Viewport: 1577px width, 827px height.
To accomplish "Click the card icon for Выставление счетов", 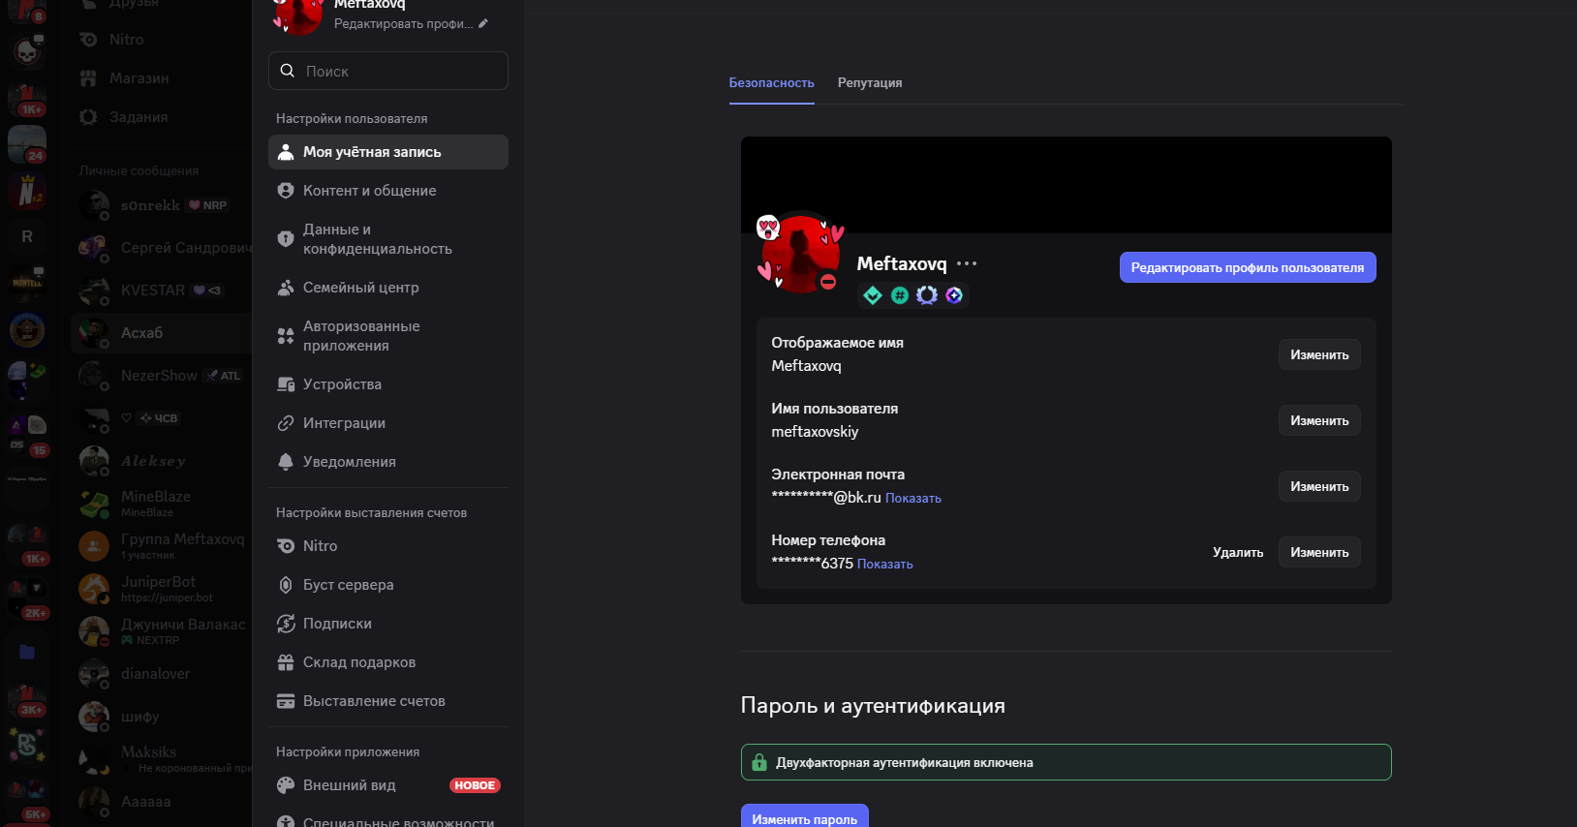I will [286, 701].
